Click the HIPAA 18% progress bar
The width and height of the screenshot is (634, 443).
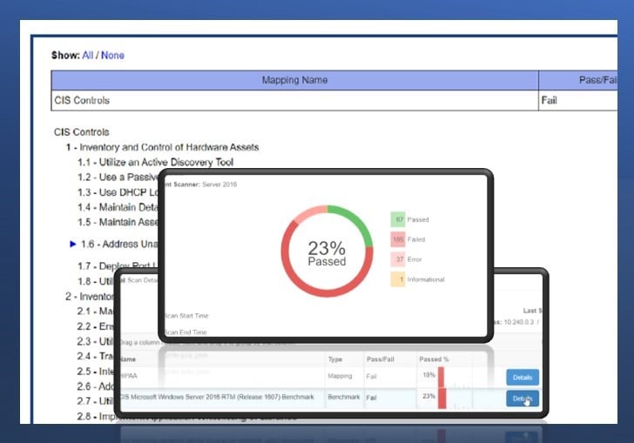click(442, 378)
